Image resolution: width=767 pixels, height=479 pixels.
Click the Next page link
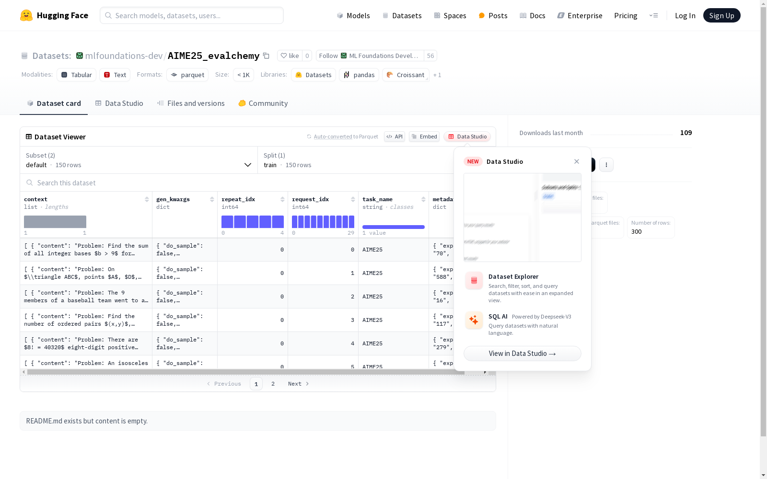tap(298, 384)
